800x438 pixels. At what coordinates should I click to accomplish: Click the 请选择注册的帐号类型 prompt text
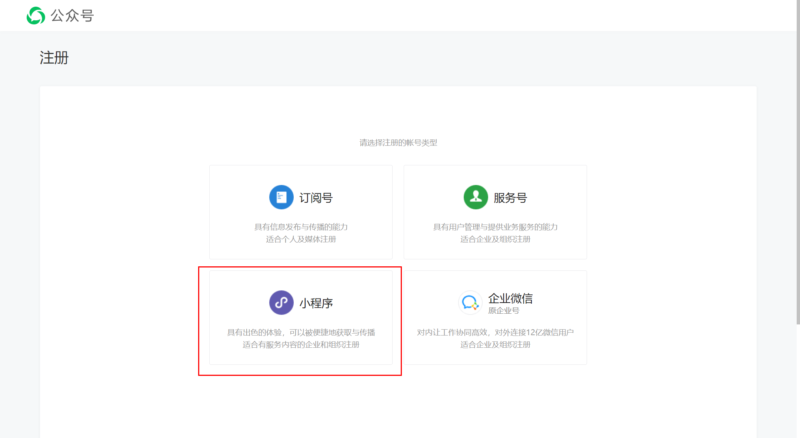(x=398, y=143)
